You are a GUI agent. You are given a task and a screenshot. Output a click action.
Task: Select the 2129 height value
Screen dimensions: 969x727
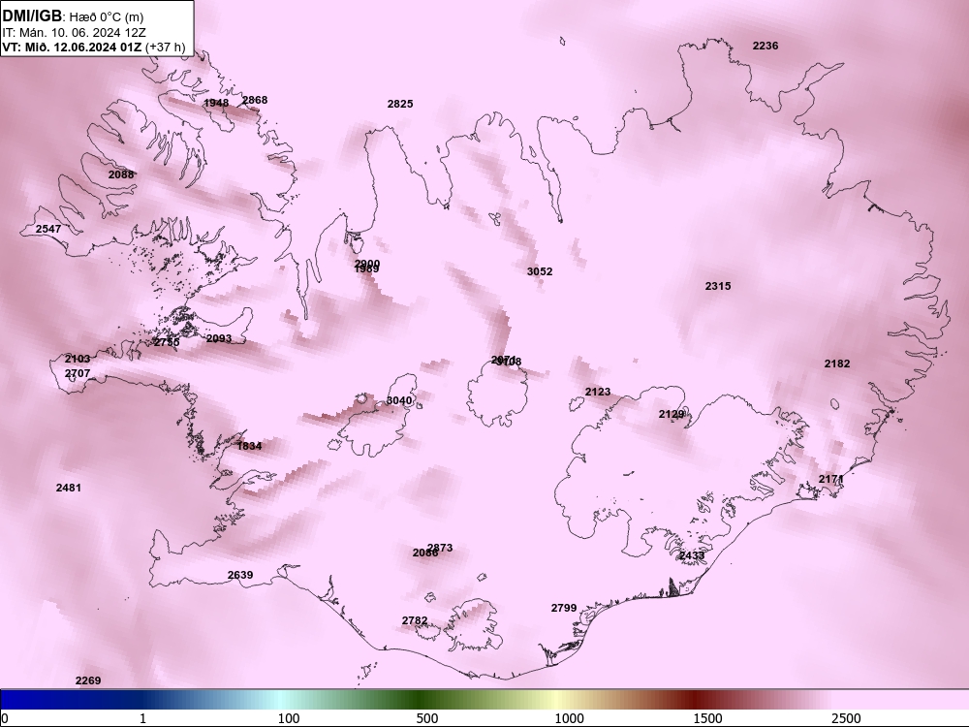pos(672,414)
